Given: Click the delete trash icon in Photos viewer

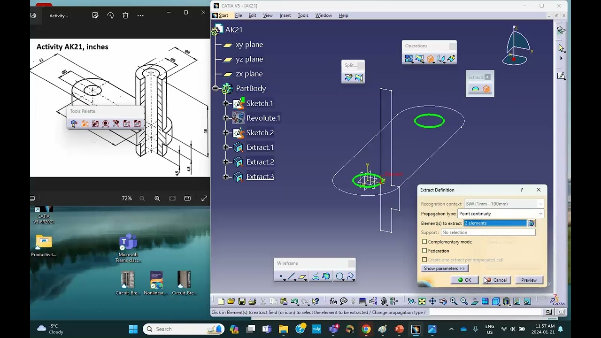Looking at the screenshot, I should (125, 15).
